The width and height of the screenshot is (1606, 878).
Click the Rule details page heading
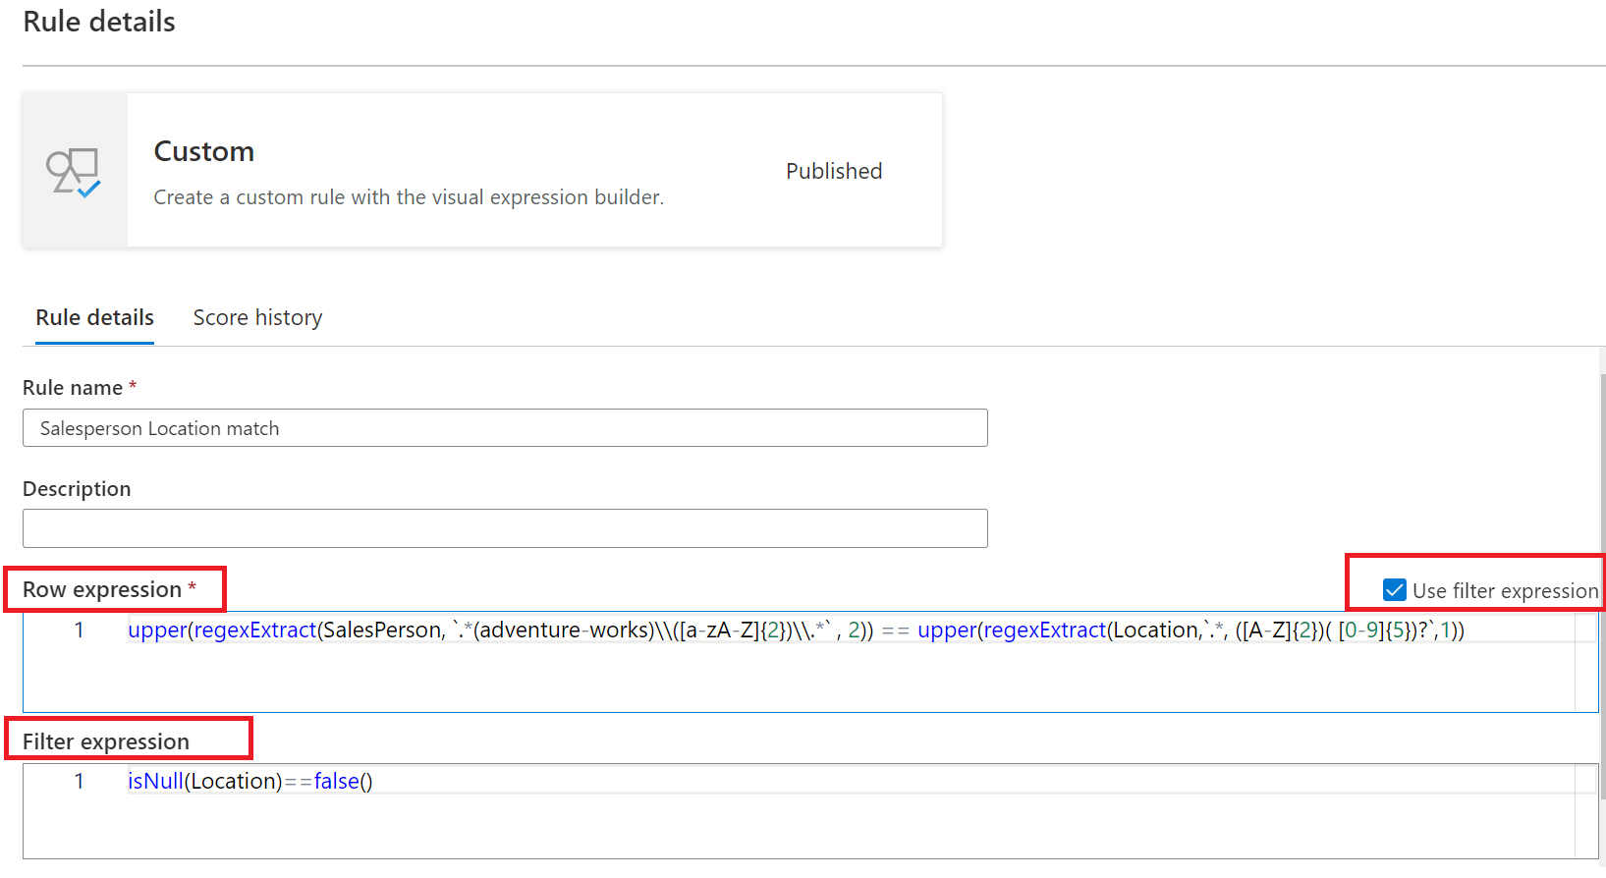(99, 22)
